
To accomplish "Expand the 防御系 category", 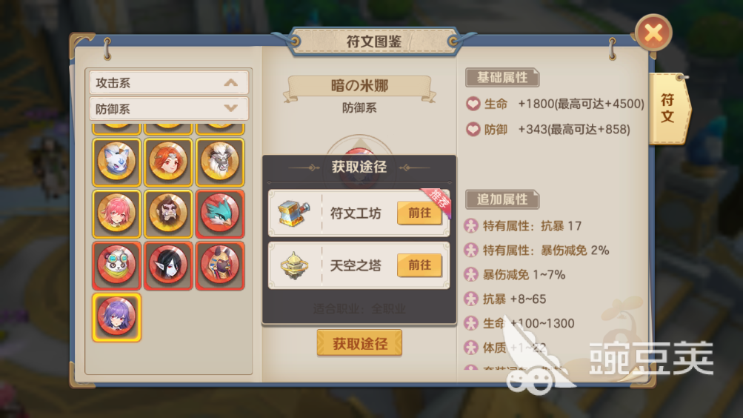I will pos(168,109).
